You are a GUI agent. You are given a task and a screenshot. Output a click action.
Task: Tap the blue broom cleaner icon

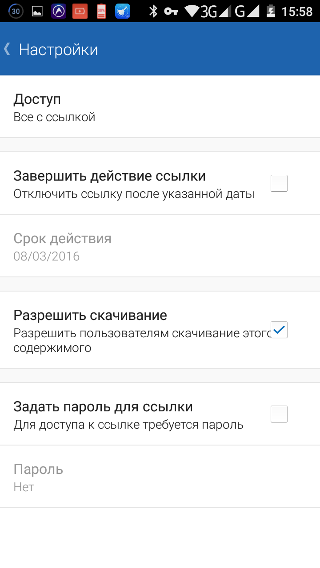point(123,11)
